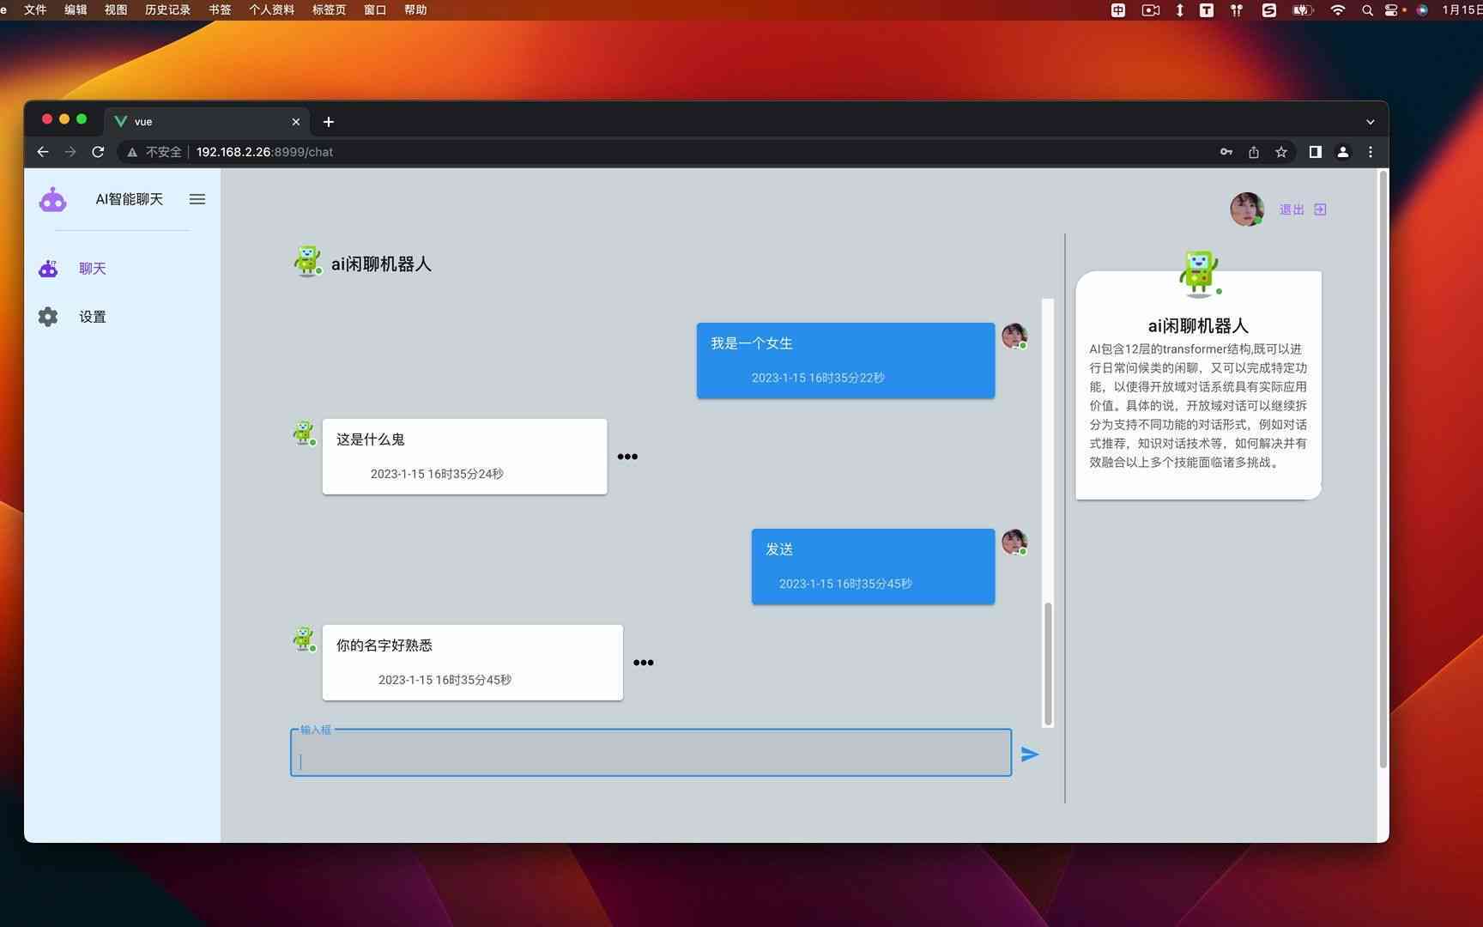Toggle browser side panel icon

(1315, 152)
